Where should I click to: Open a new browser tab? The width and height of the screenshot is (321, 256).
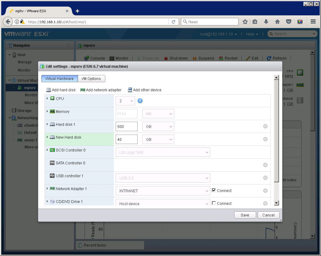77,11
